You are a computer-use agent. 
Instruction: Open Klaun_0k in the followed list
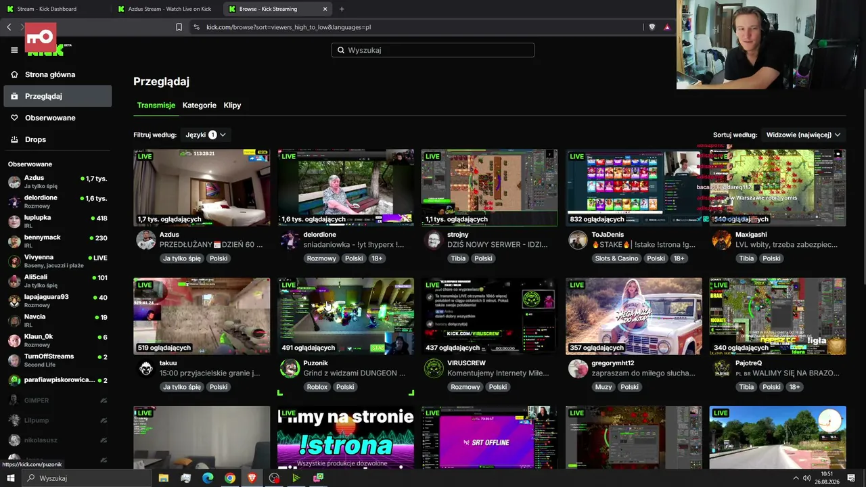click(58, 340)
